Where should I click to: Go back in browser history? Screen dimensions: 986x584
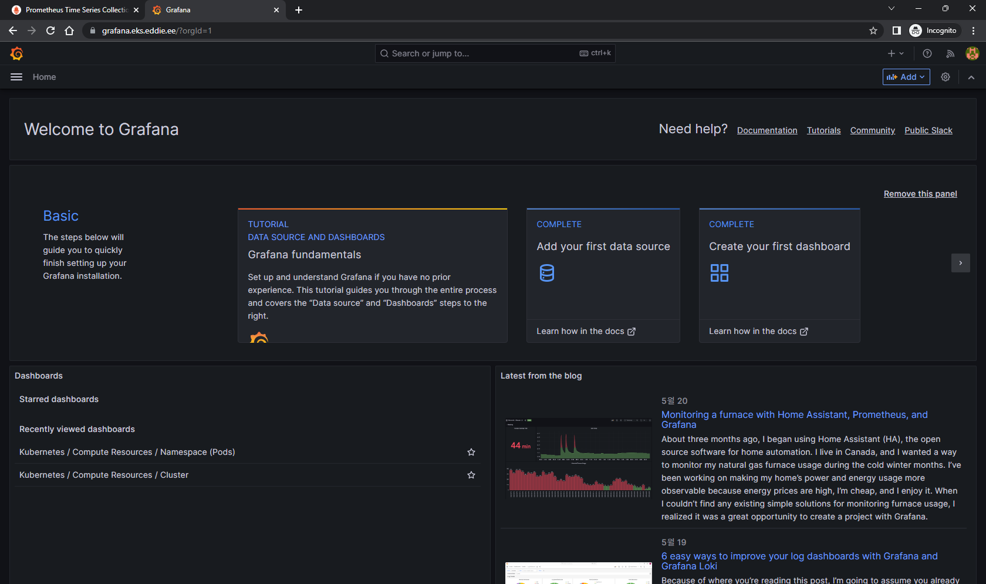(13, 31)
